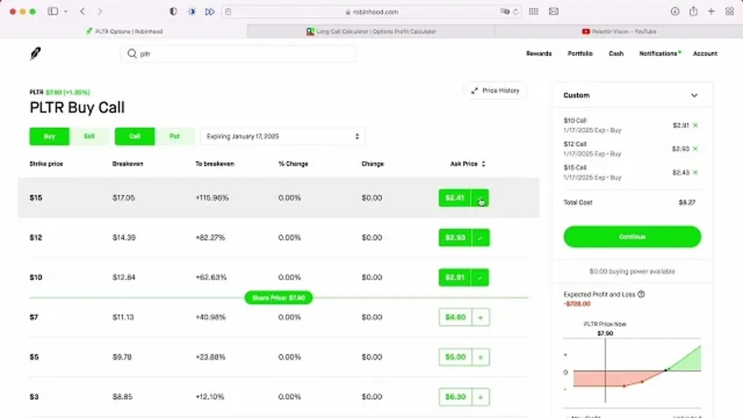
Task: Open Account in the top navigation
Action: tap(705, 53)
